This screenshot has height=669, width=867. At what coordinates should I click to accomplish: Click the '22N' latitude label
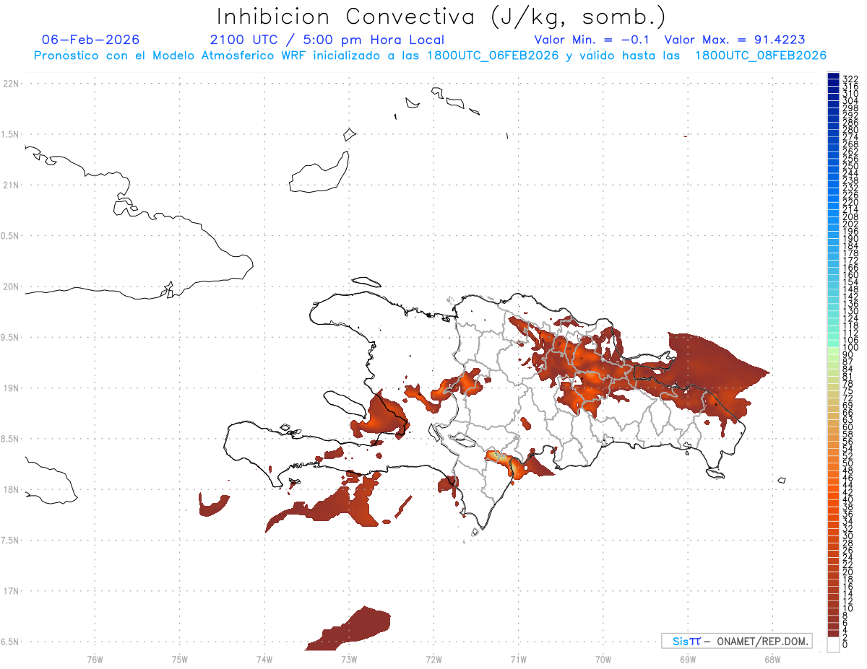point(12,84)
